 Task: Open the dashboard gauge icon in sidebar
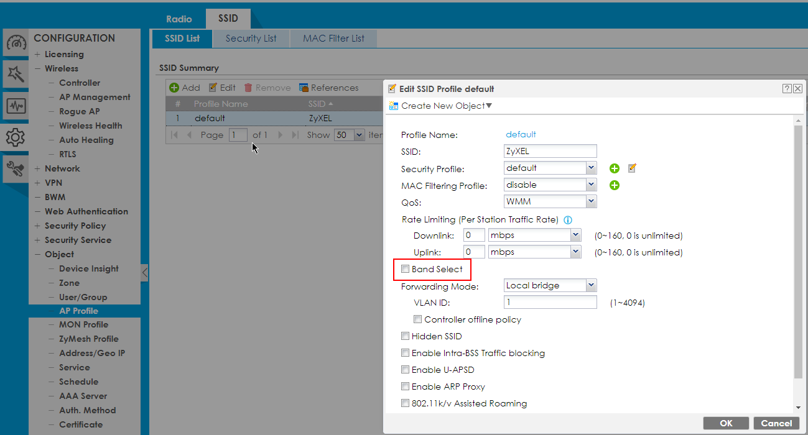pyautogui.click(x=15, y=43)
